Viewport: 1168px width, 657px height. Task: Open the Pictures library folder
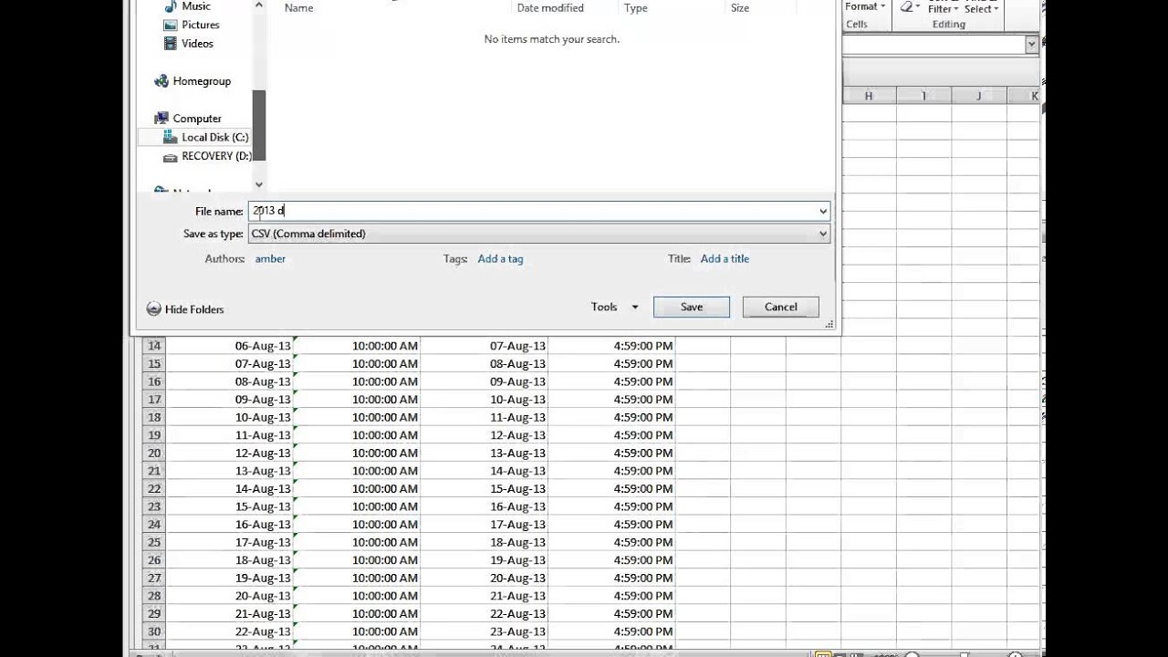200,25
